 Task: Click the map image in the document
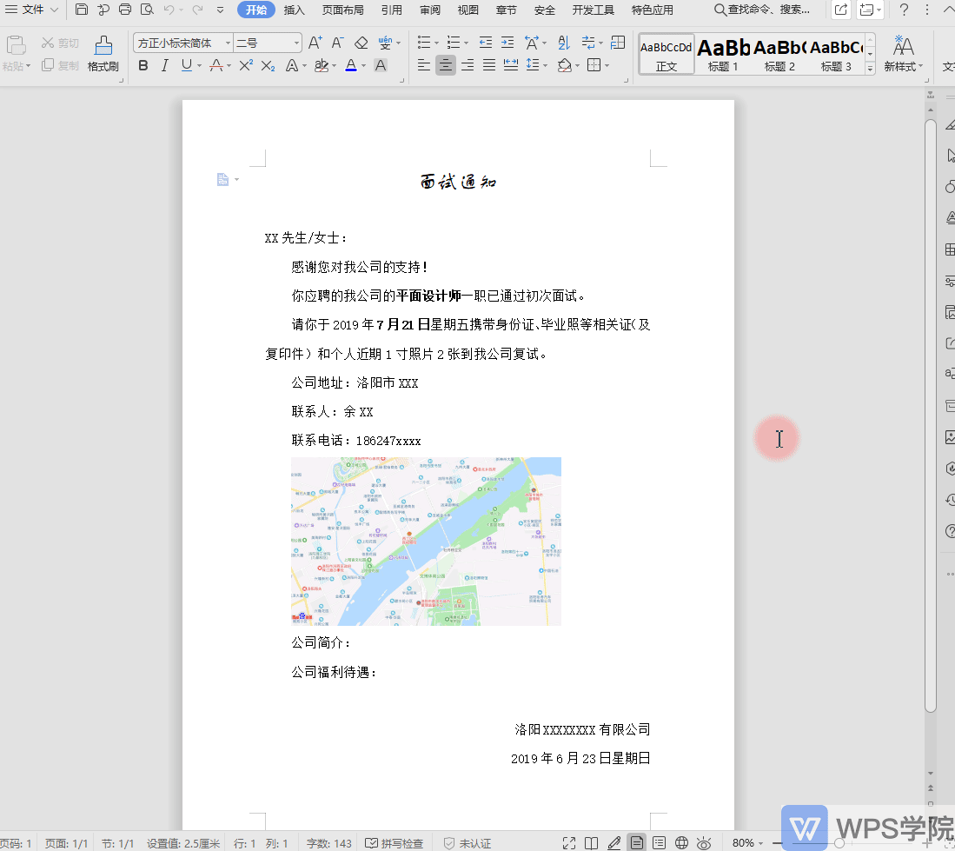click(x=426, y=541)
